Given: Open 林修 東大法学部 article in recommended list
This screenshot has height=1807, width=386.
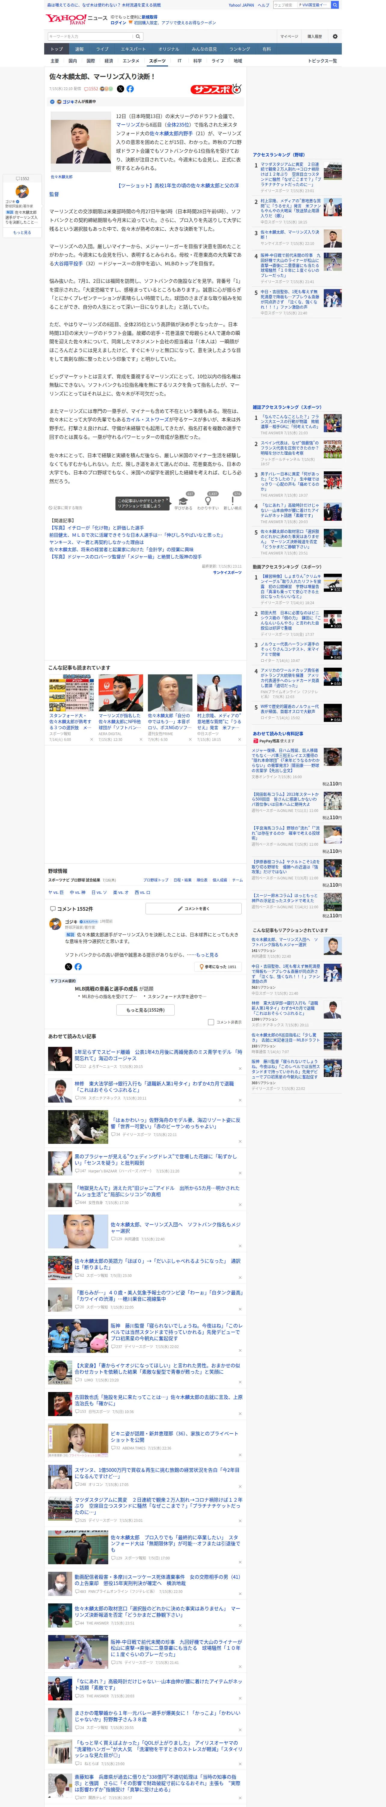Looking at the screenshot, I should click(154, 1087).
